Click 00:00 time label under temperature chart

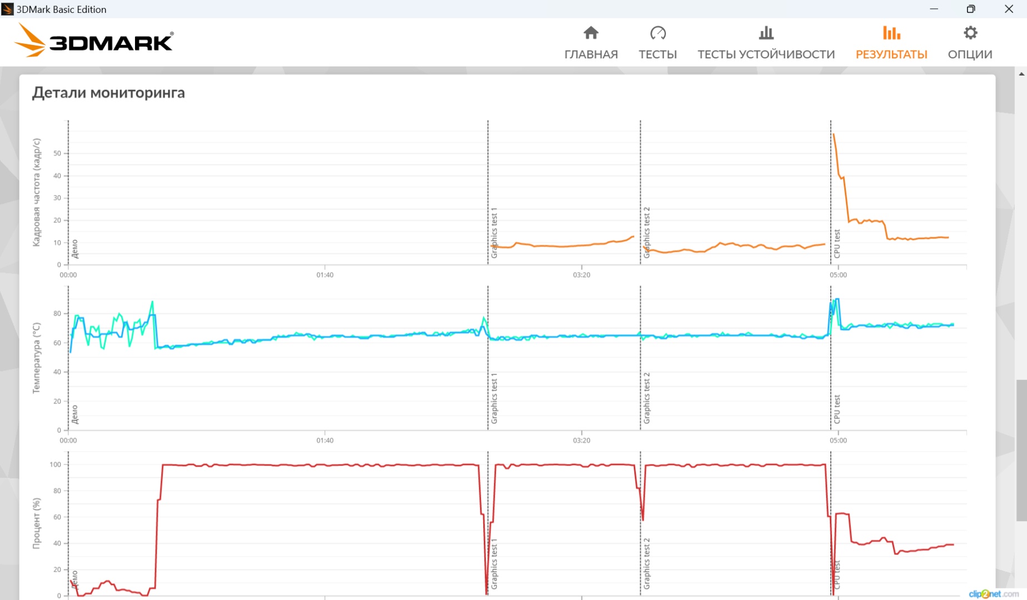pos(68,441)
